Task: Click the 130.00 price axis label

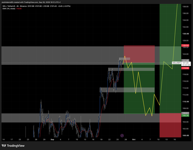Action: [186, 34]
